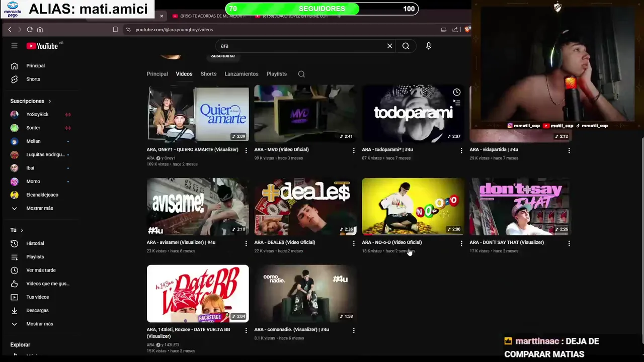Image resolution: width=644 pixels, height=362 pixels.
Task: Open the Lanzamientos tab
Action: tap(241, 74)
